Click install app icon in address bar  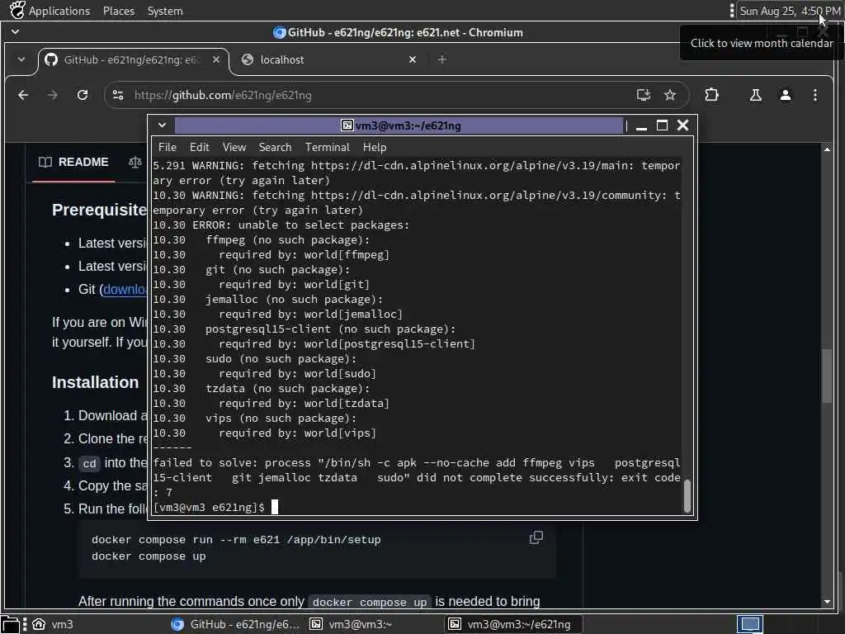pos(644,96)
